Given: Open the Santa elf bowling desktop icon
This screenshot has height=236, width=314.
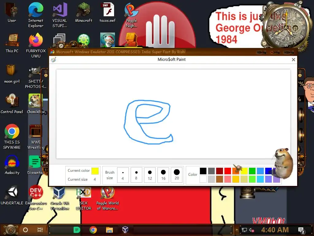Looking at the screenshot, I should [x=108, y=40].
